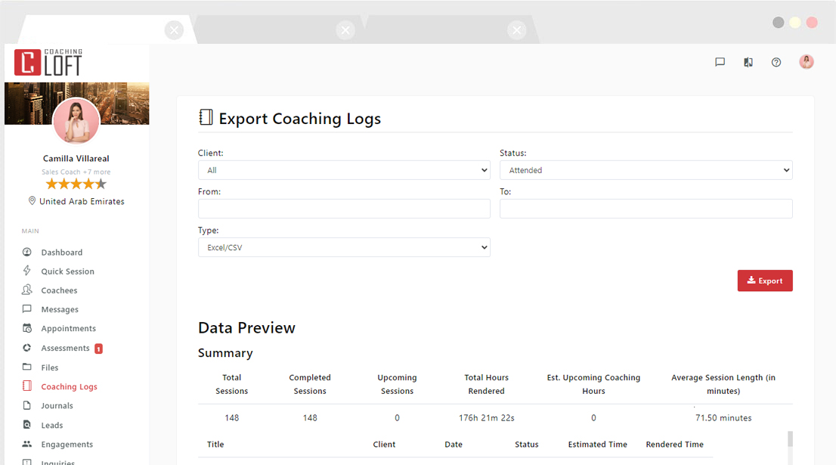The image size is (836, 465).
Task: Start a Quick Session
Action: pyautogui.click(x=67, y=271)
